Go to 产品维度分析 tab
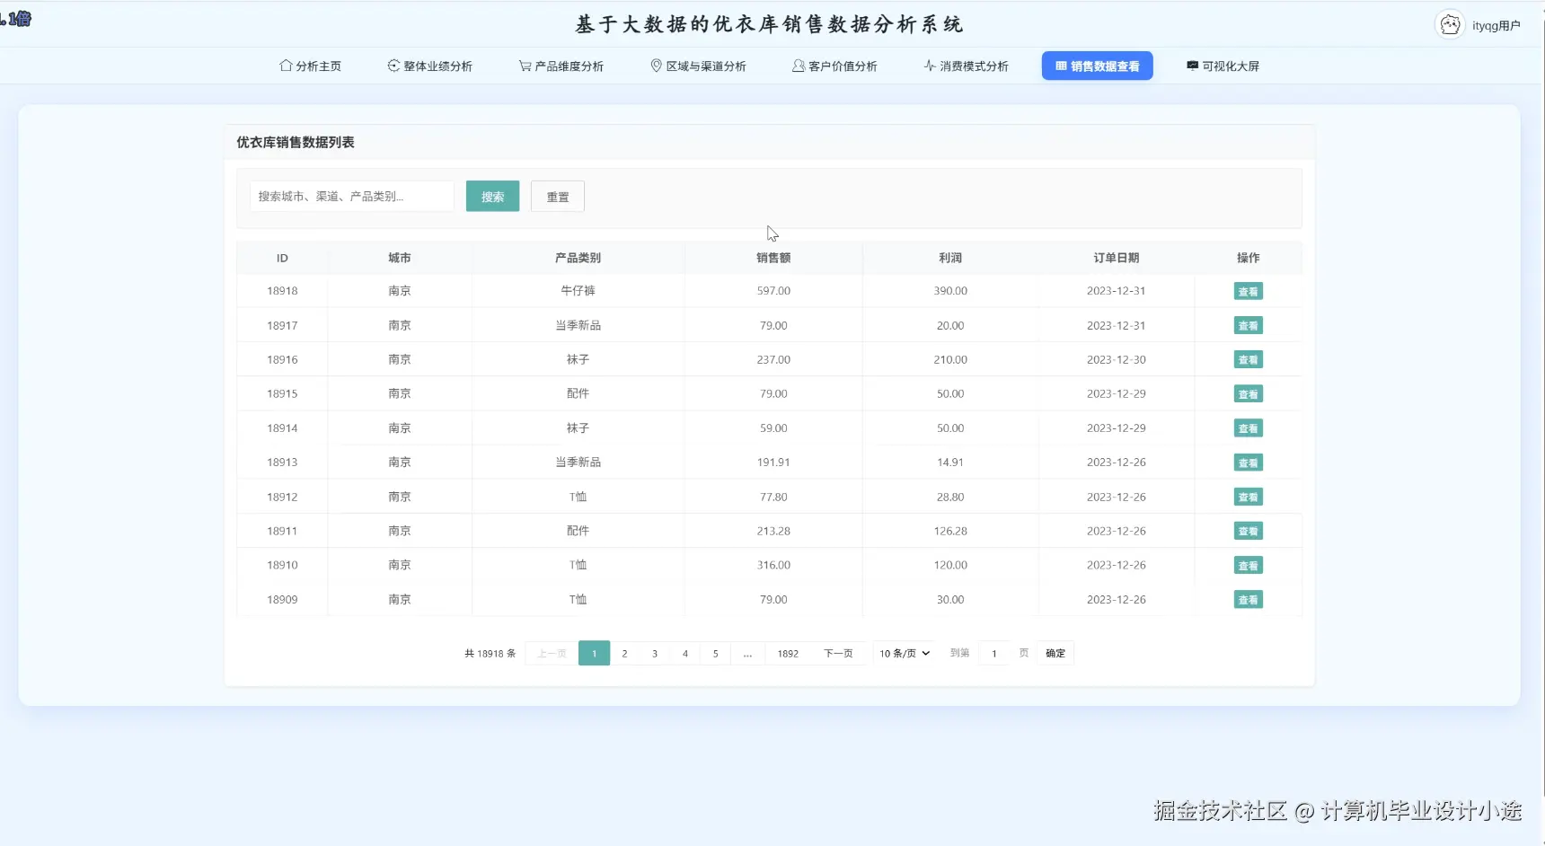Image resolution: width=1545 pixels, height=846 pixels. [x=561, y=66]
